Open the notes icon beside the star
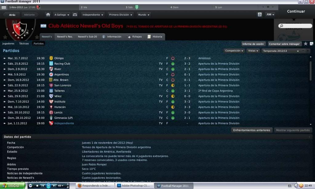Image resolution: width=315 pixels, height=189 pixels. click(x=311, y=44)
